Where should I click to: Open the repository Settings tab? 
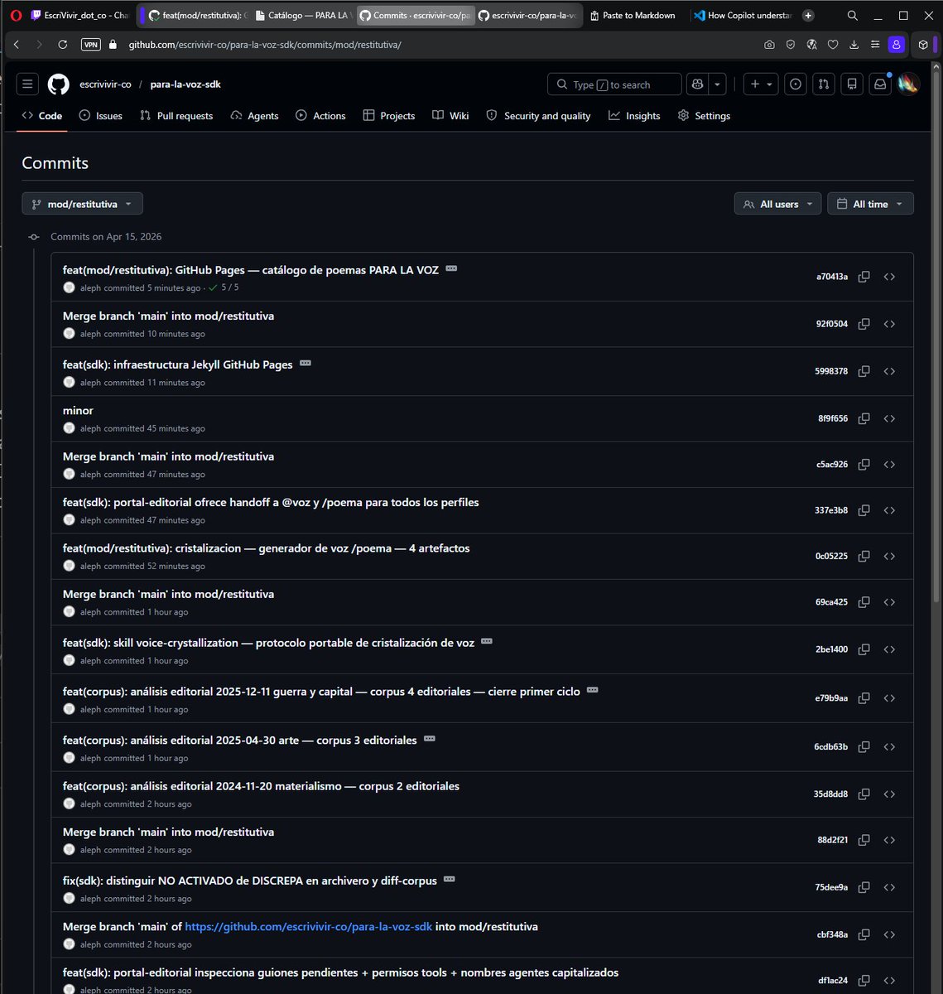coord(704,116)
